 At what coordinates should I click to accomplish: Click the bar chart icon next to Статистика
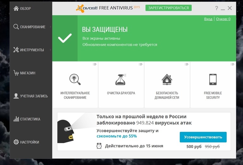tap(16, 119)
